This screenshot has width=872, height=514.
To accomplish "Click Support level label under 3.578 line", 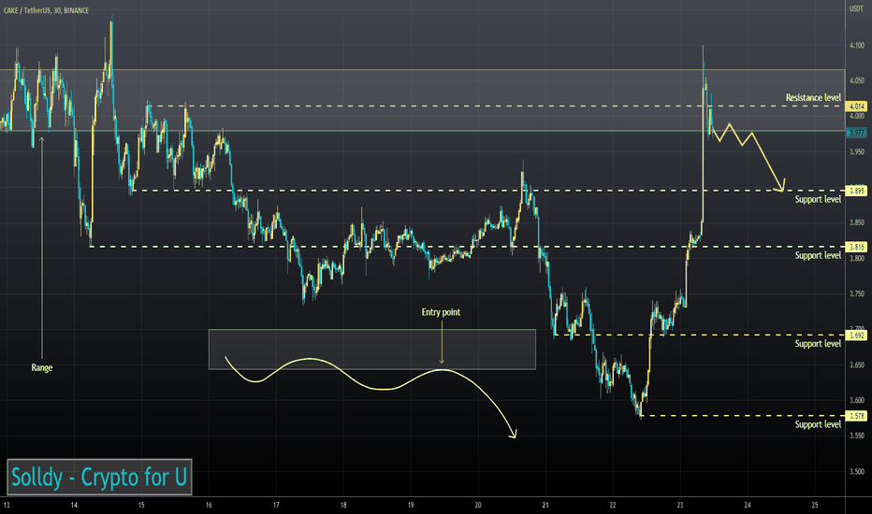I will pos(818,424).
